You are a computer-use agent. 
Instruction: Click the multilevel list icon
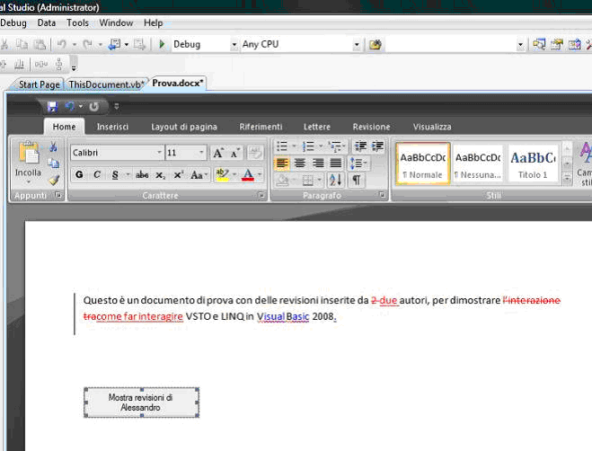click(335, 146)
